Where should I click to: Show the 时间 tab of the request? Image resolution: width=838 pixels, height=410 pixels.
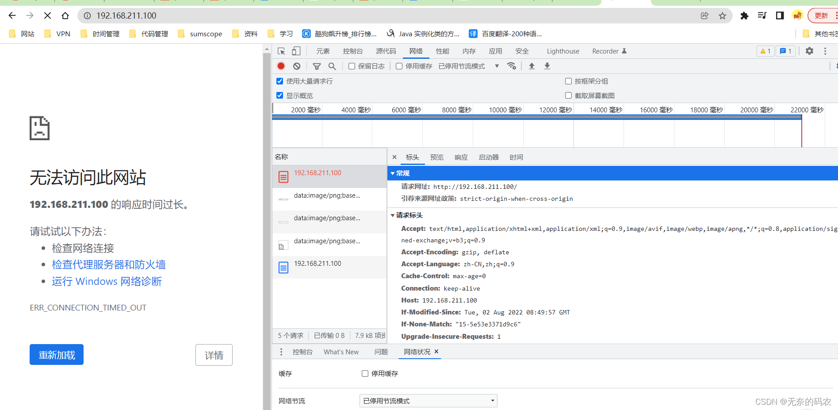coord(516,157)
